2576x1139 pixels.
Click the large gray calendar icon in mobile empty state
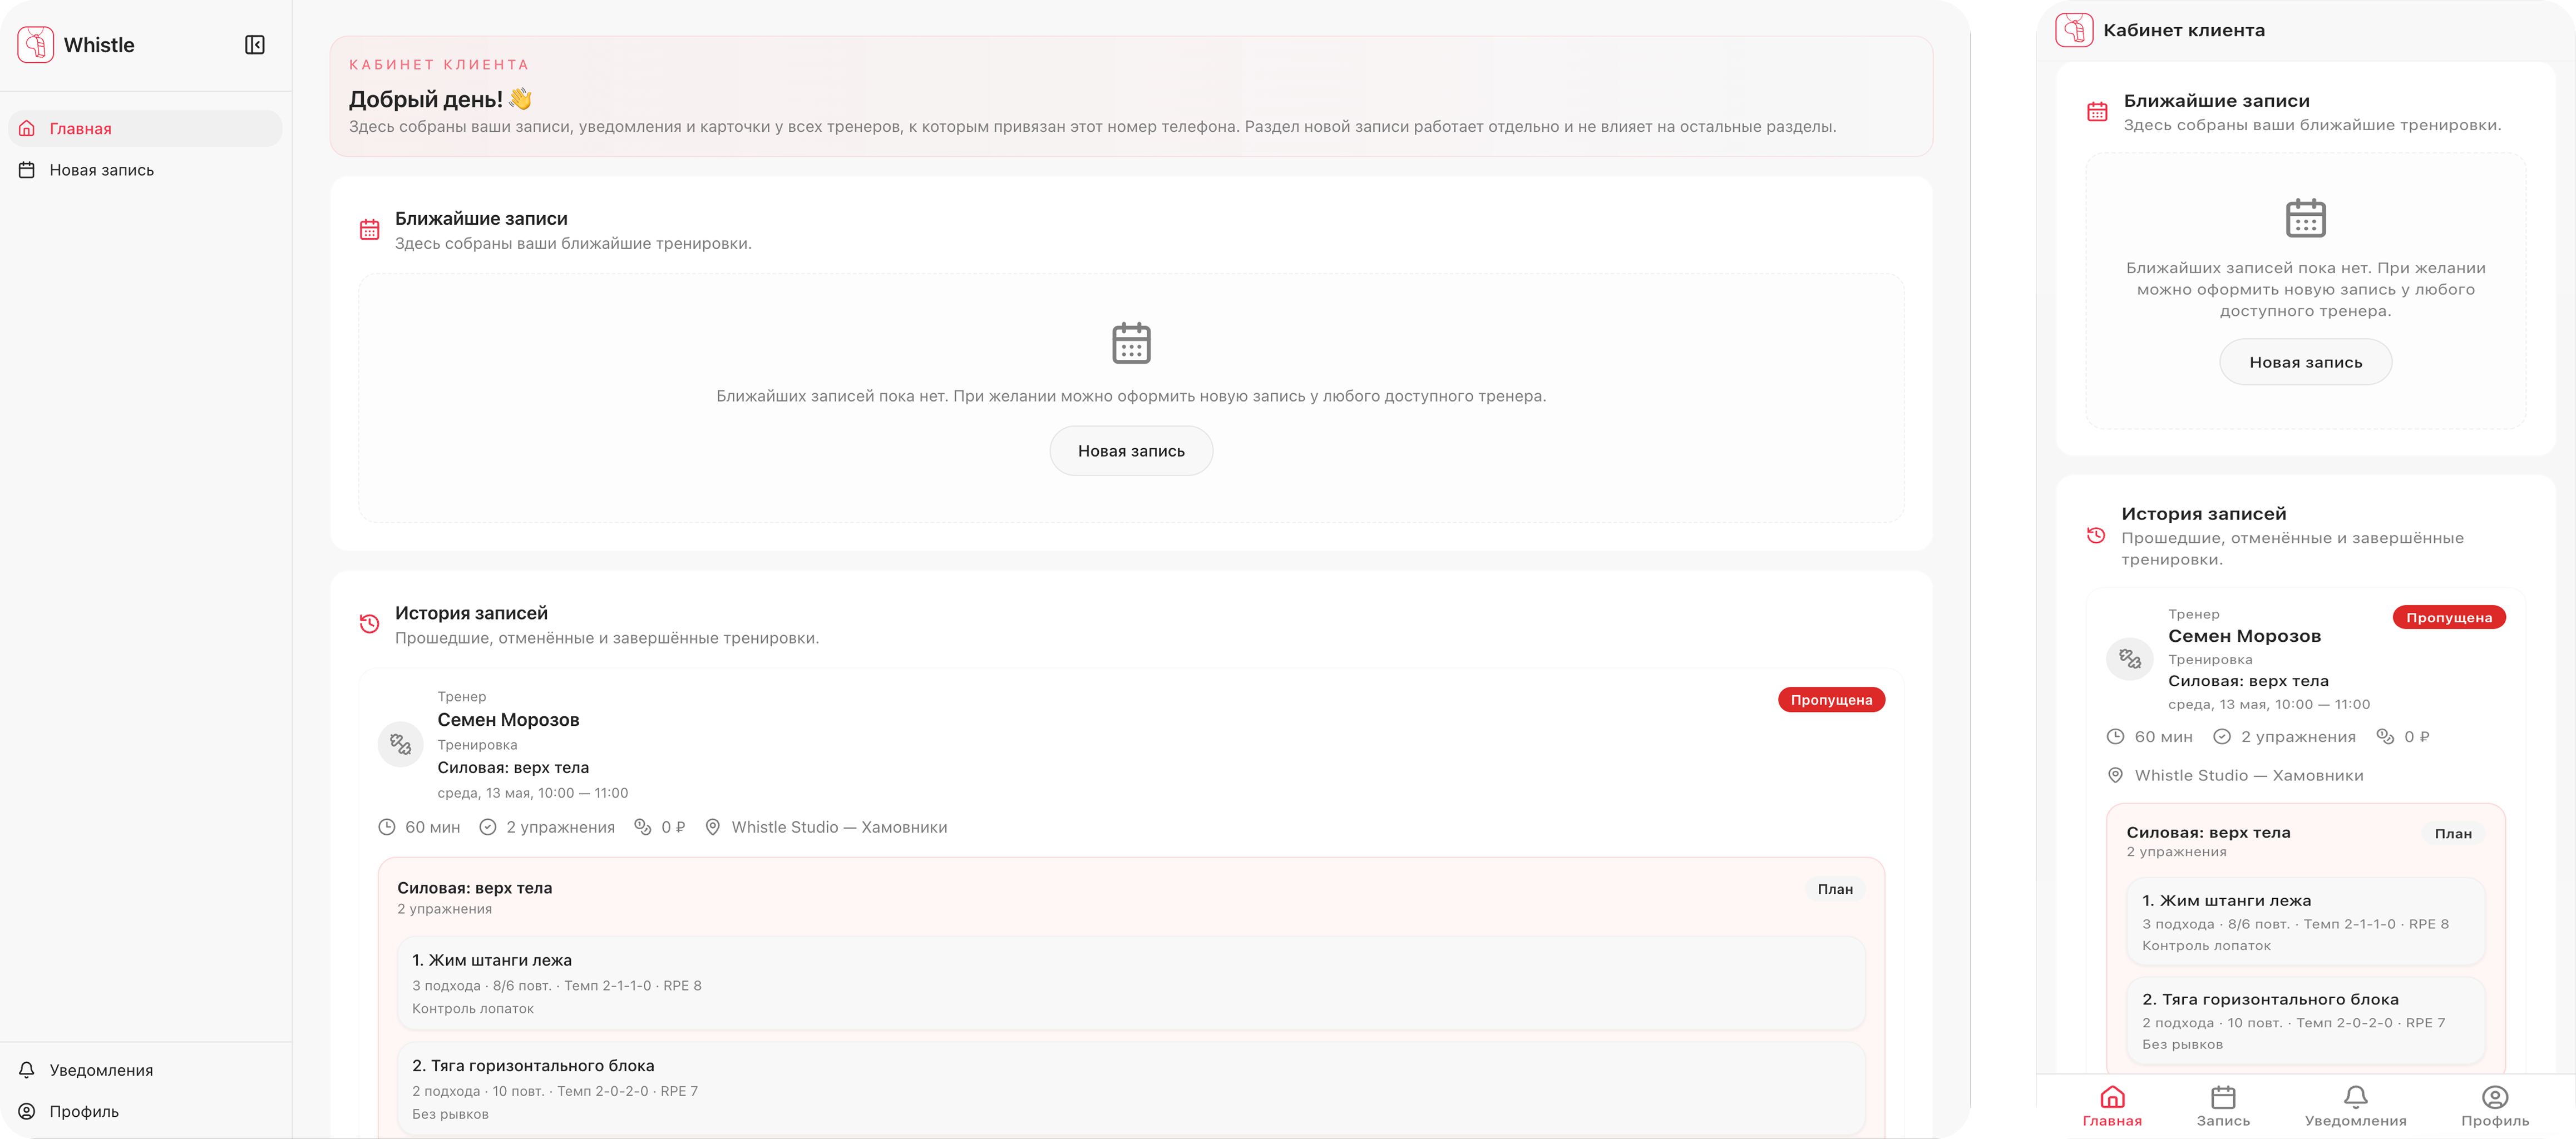[2305, 218]
